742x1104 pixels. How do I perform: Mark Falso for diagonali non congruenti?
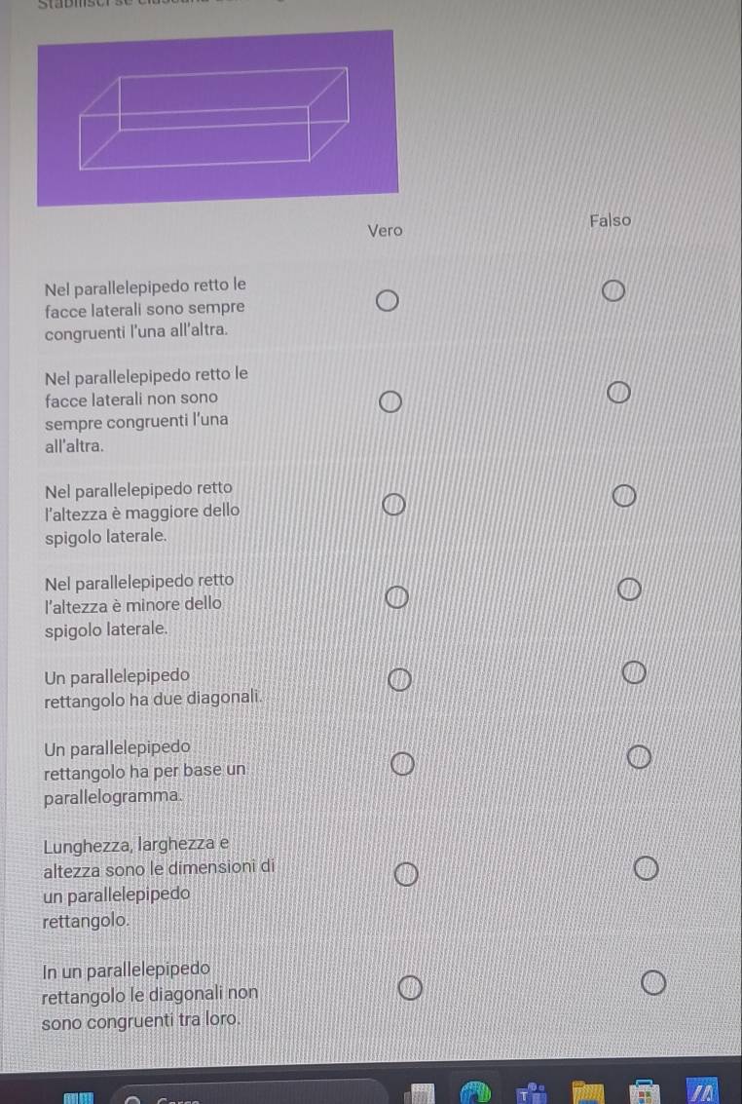click(652, 982)
